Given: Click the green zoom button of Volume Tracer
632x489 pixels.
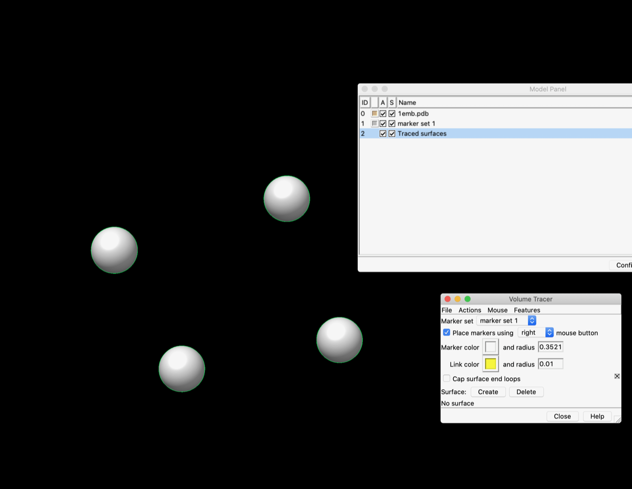Looking at the screenshot, I should pos(467,299).
